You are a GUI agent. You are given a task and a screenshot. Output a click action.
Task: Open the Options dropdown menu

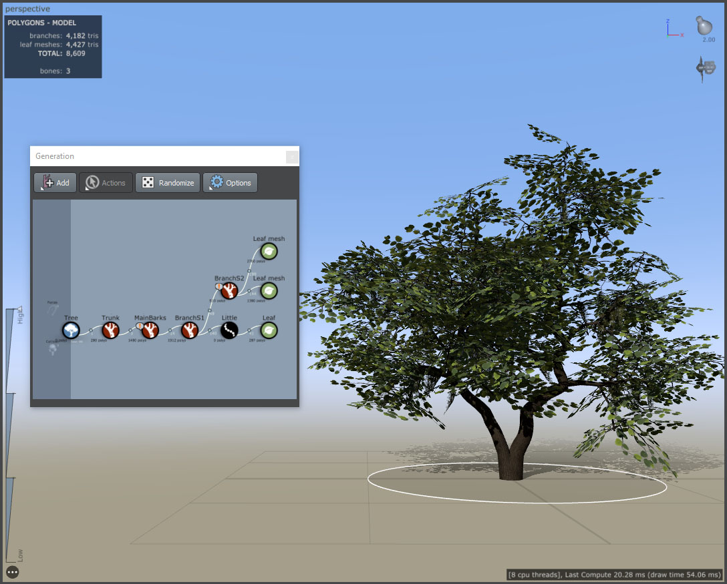click(230, 182)
